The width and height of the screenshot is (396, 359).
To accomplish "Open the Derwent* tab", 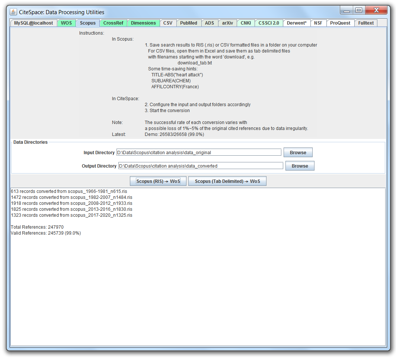I will [x=297, y=23].
